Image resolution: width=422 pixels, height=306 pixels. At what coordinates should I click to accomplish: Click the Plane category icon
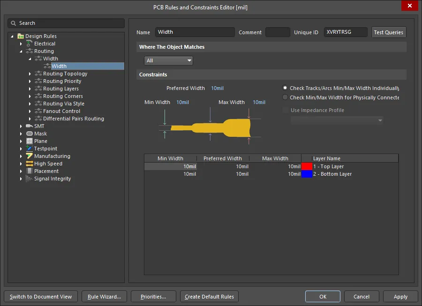click(30, 141)
